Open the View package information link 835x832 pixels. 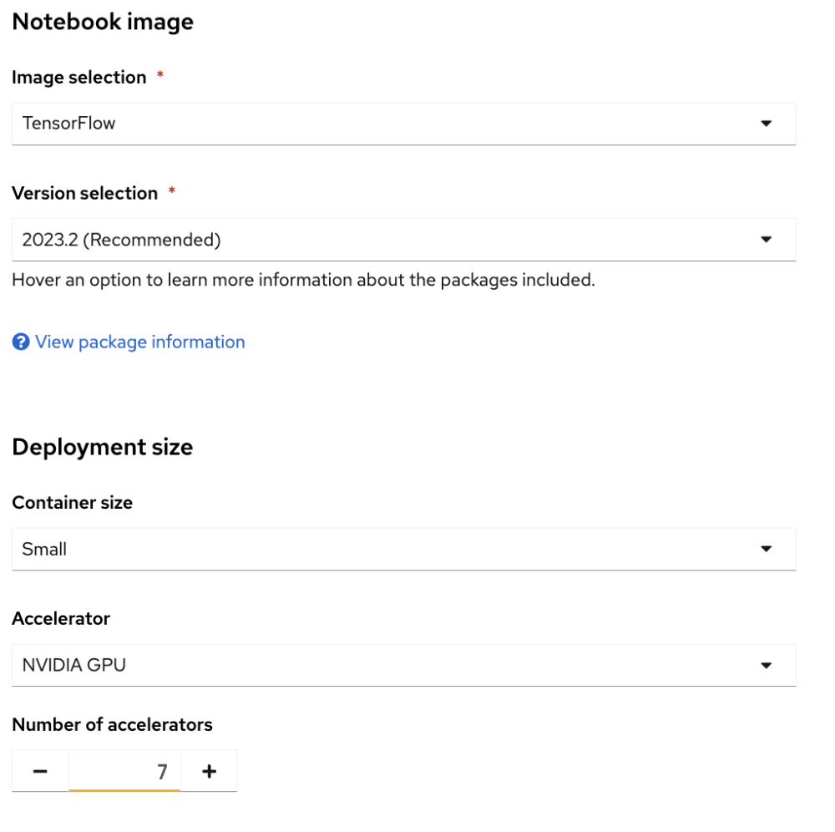point(139,342)
